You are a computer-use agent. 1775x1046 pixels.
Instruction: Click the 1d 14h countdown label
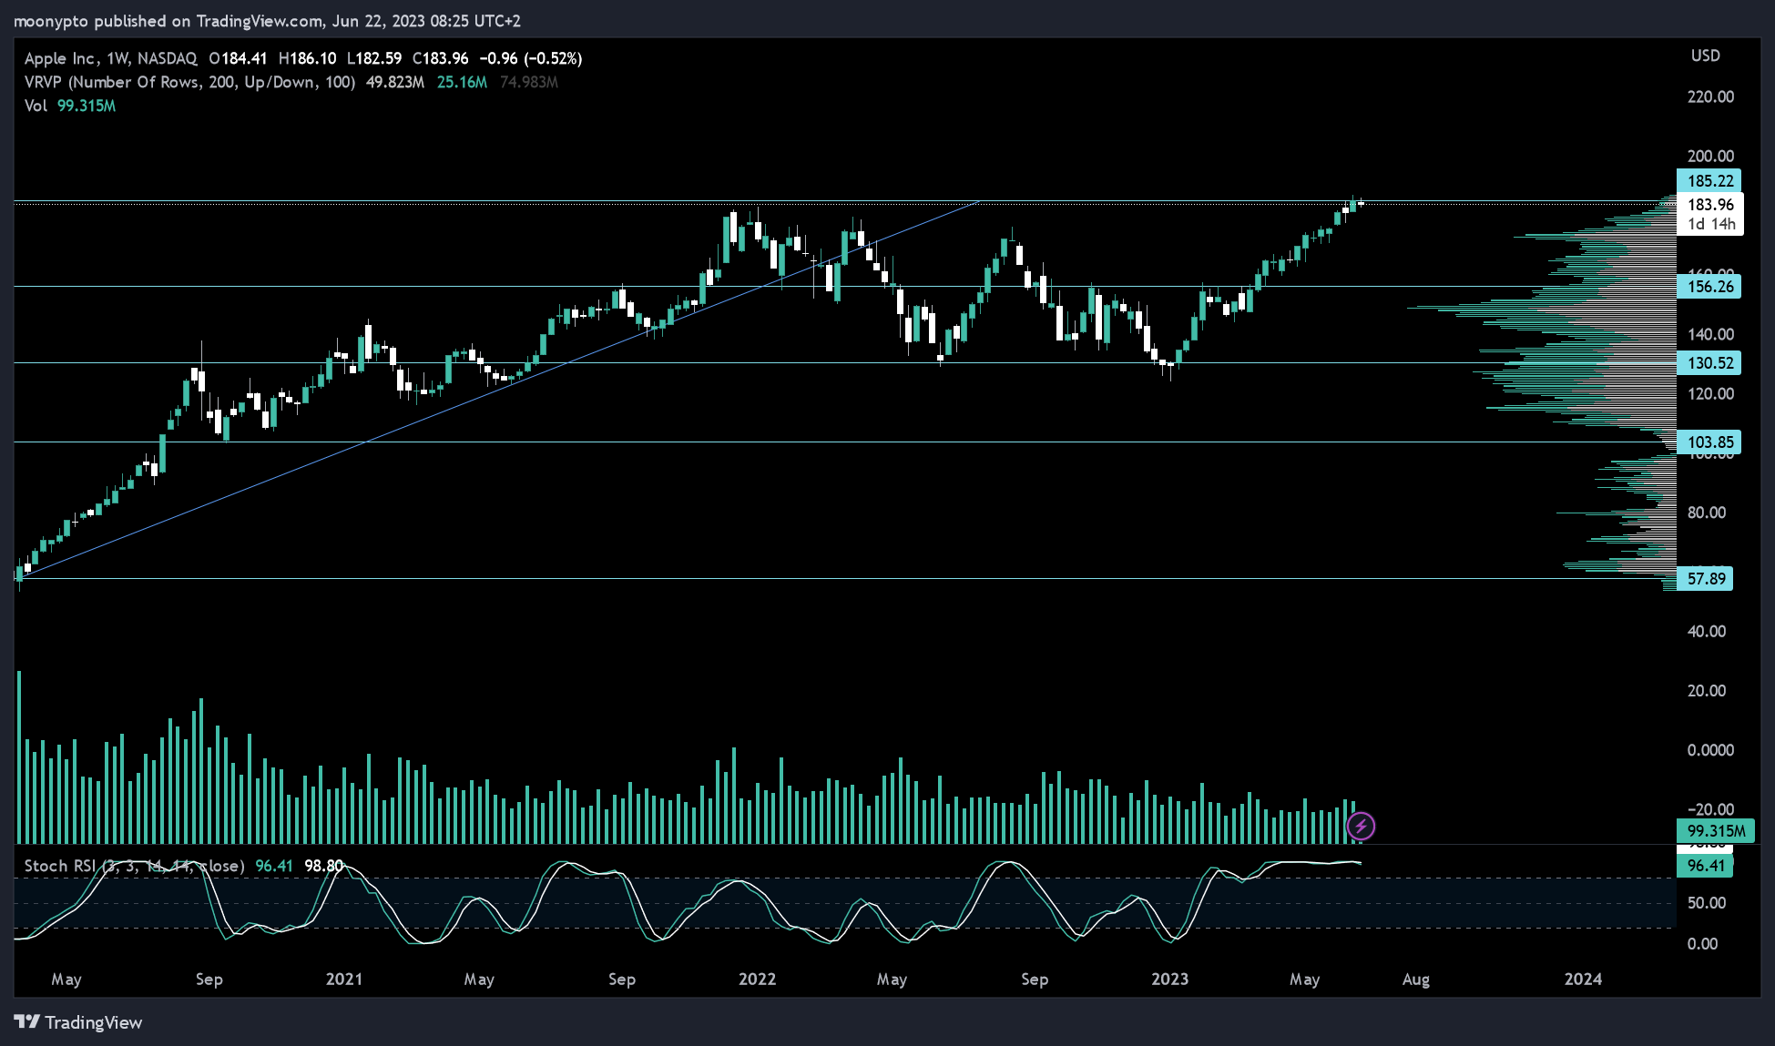click(x=1711, y=224)
